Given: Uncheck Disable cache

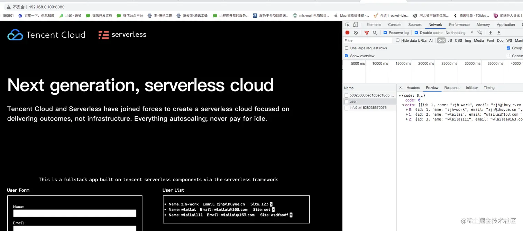Looking at the screenshot, I should click(x=416, y=33).
